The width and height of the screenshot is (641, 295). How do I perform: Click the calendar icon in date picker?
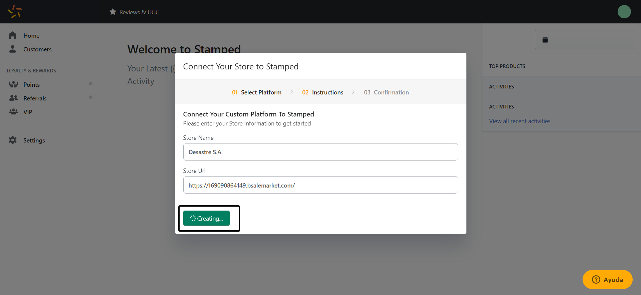[545, 40]
